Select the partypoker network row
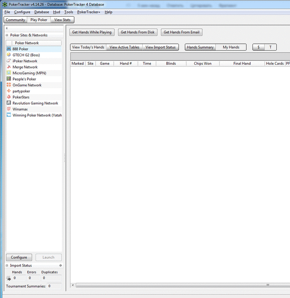290x298 pixels. [x=34, y=91]
